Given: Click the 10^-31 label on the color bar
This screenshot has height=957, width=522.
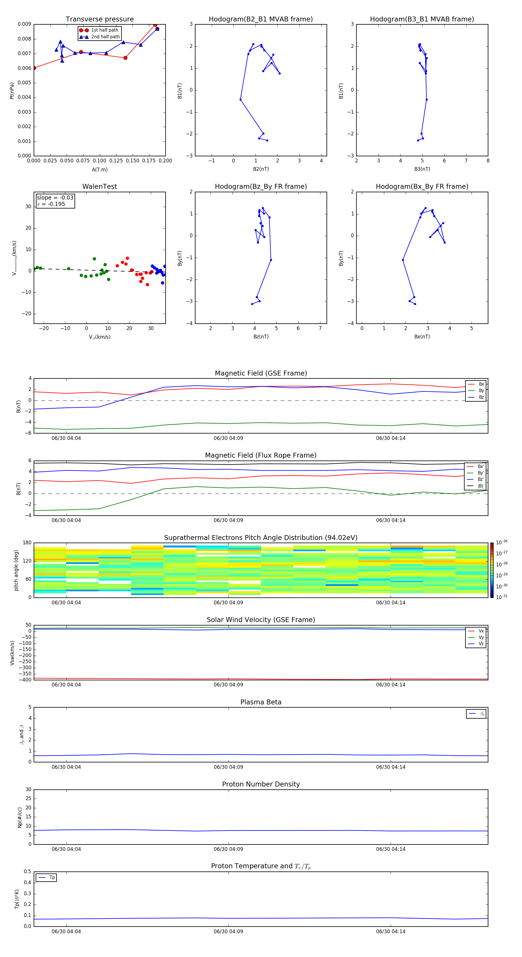Looking at the screenshot, I should [x=502, y=597].
